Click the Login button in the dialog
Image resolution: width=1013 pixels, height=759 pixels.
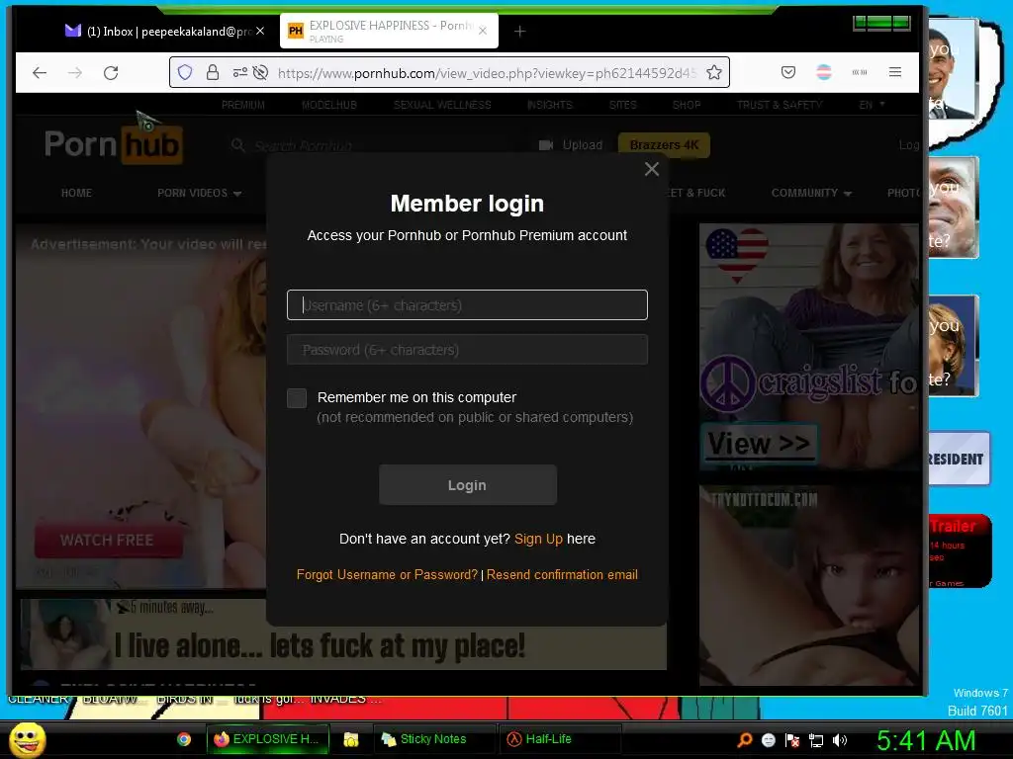[468, 484]
